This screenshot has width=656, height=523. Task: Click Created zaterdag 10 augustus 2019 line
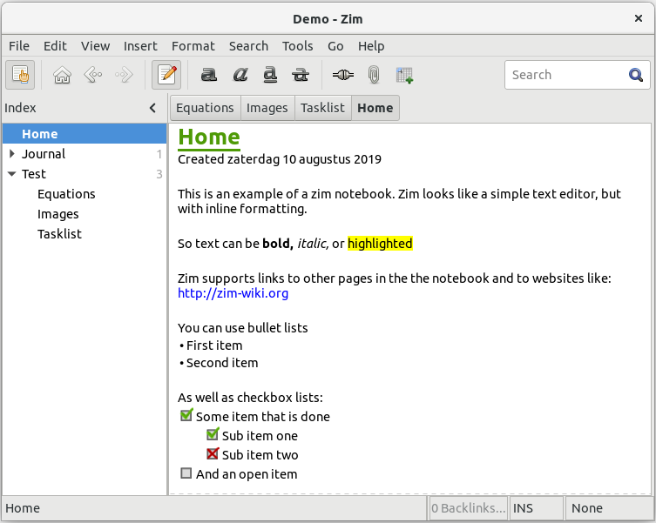tap(280, 159)
